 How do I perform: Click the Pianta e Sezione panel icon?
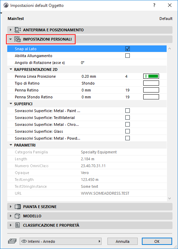pyautogui.click(x=18, y=207)
